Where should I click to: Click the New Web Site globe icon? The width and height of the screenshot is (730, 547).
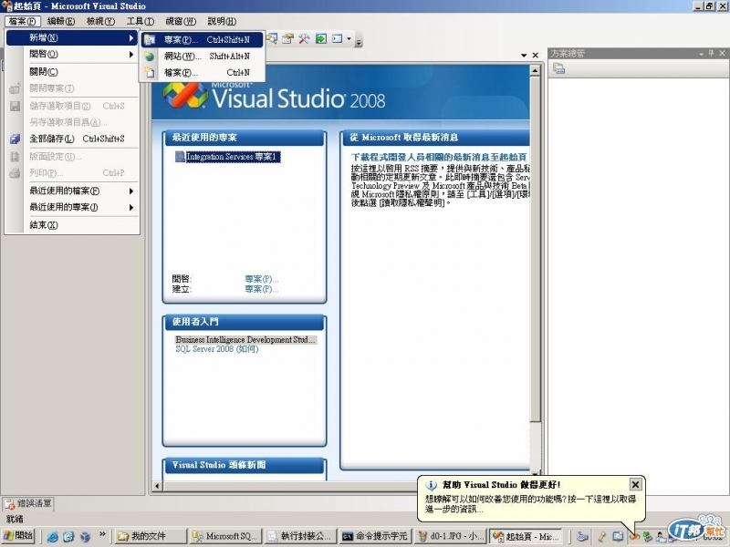(149, 57)
